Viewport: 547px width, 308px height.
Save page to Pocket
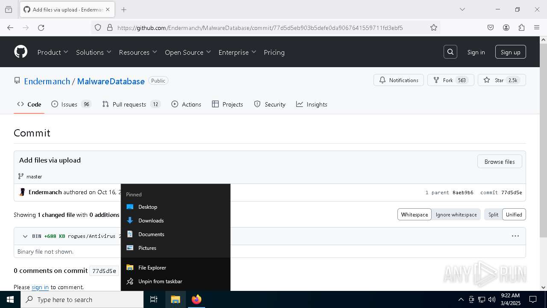pyautogui.click(x=491, y=27)
